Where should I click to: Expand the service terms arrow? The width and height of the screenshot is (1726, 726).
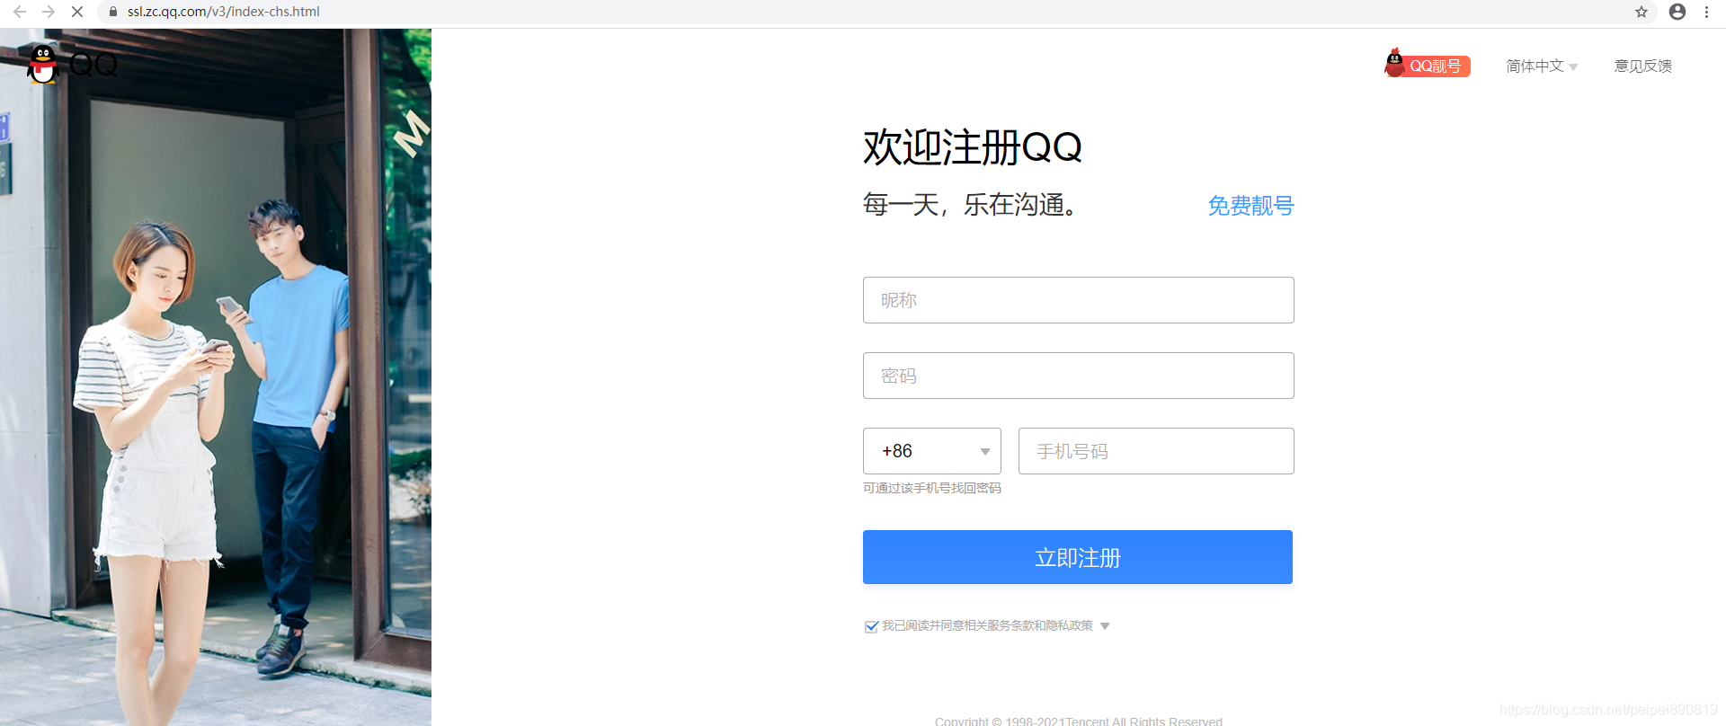click(x=1105, y=626)
